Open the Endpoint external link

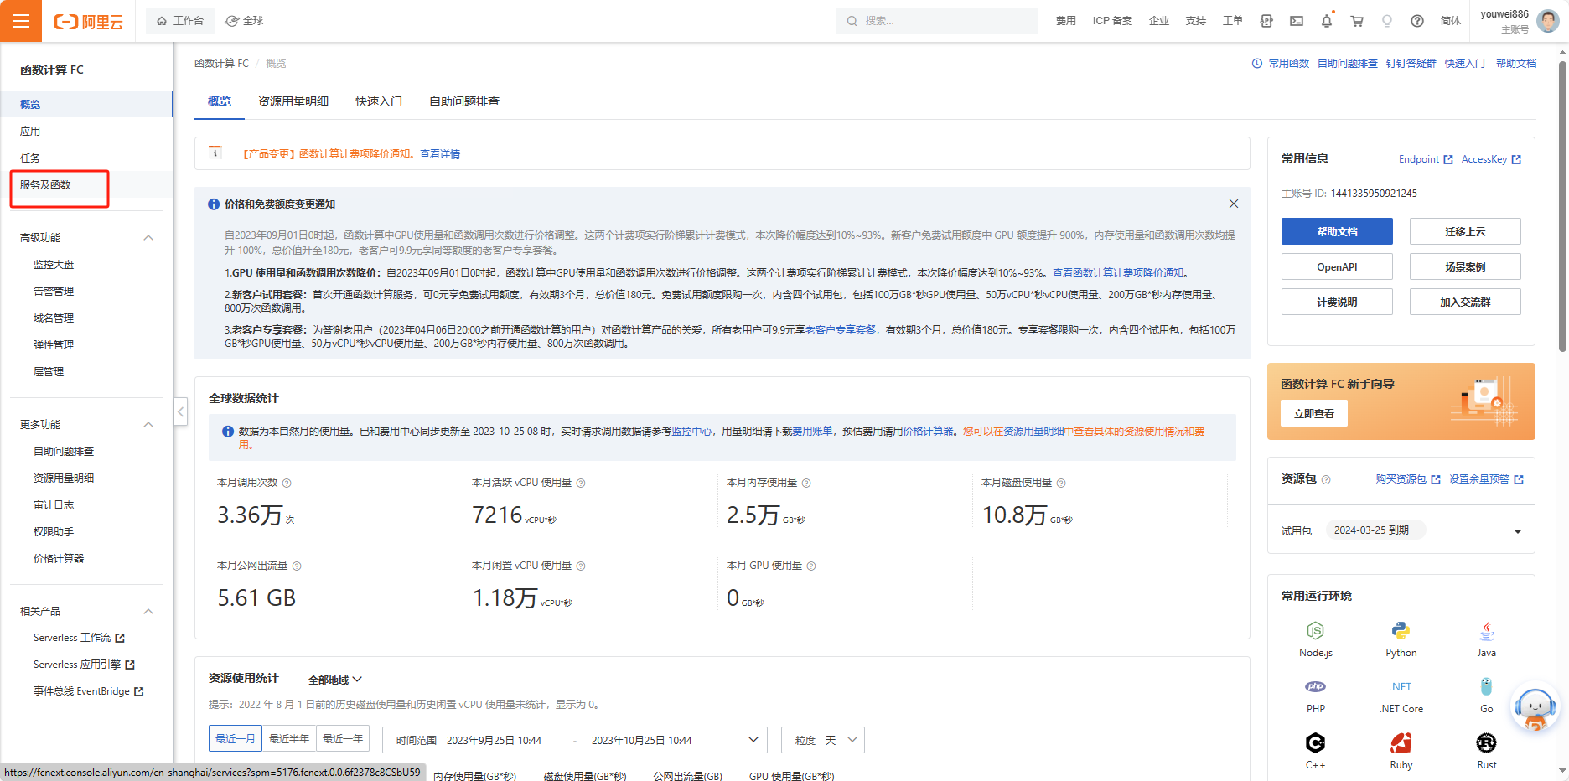[x=1426, y=159]
